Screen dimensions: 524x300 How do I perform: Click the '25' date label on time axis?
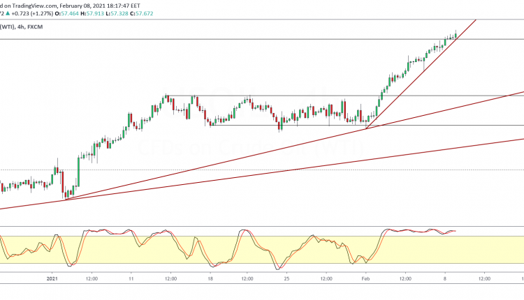[x=286, y=278]
